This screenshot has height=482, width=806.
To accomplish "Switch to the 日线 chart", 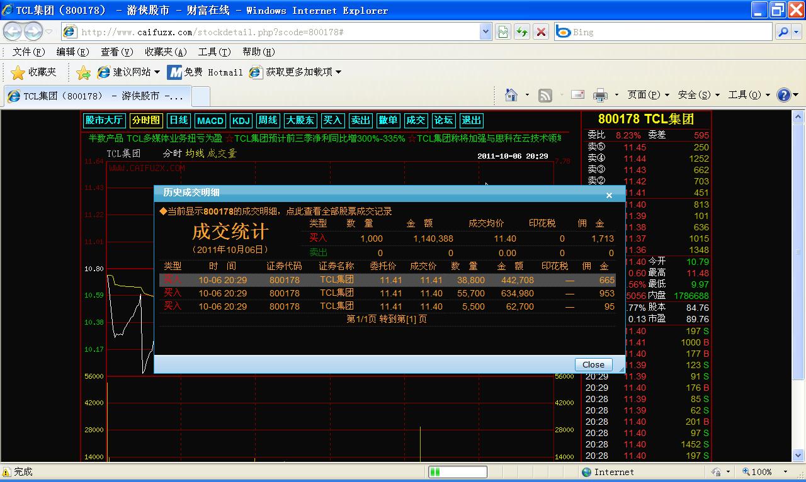I will pos(179,120).
